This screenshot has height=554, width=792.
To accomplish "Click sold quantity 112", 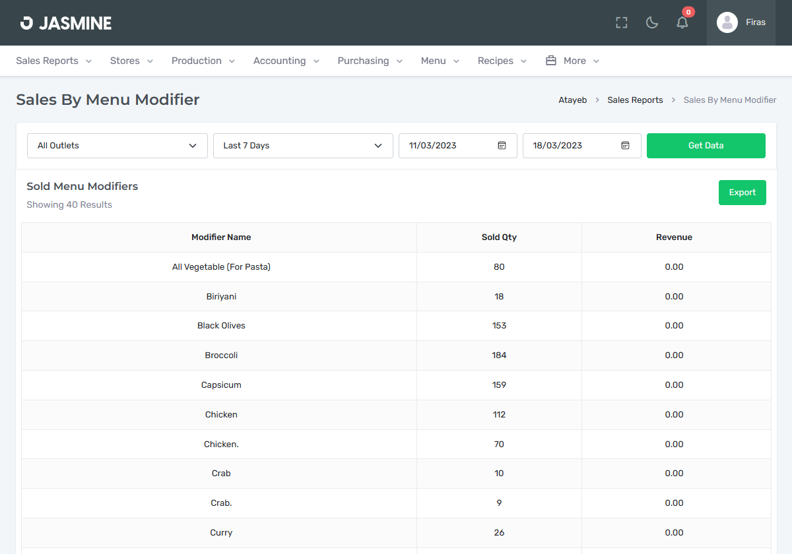I will tap(499, 415).
